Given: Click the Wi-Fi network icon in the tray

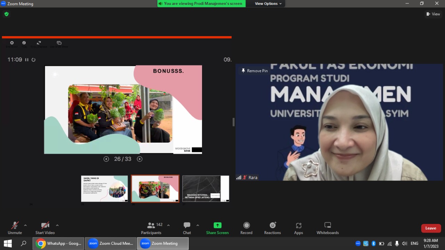Looking at the screenshot, I should (x=389, y=243).
